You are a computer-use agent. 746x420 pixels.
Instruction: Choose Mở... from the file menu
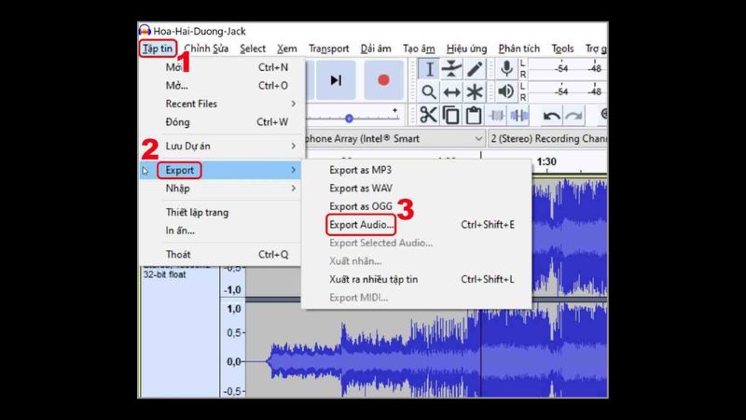click(x=222, y=86)
